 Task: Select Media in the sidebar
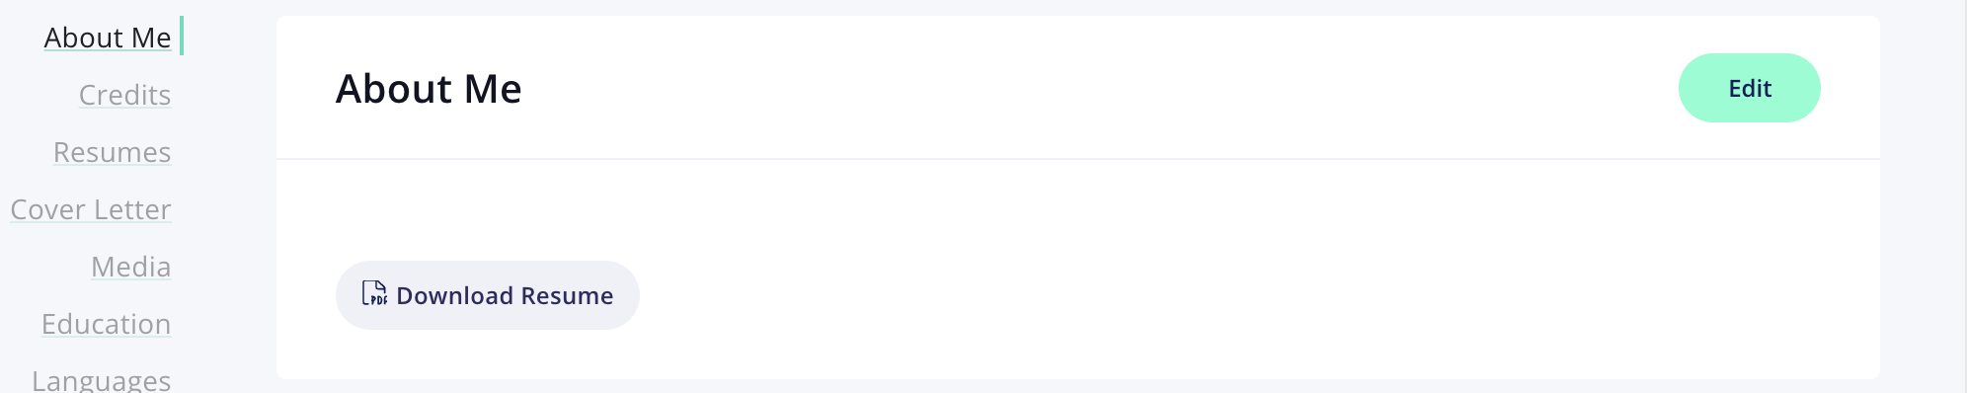coord(131,267)
